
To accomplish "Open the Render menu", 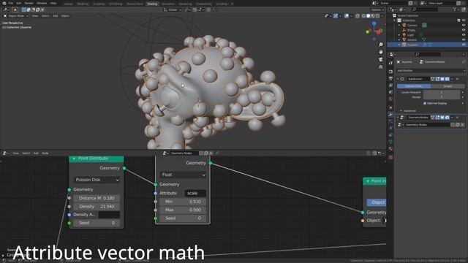I will point(29,3).
